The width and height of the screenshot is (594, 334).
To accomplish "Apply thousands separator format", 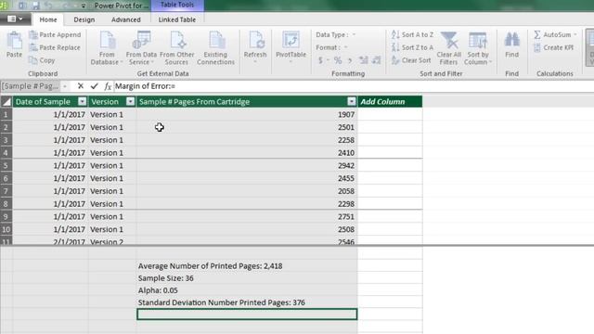I will click(350, 60).
